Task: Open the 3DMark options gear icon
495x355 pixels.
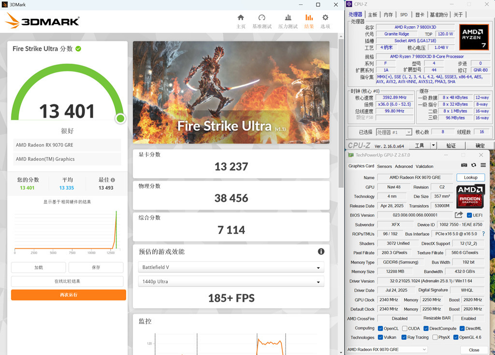Action: (x=325, y=18)
